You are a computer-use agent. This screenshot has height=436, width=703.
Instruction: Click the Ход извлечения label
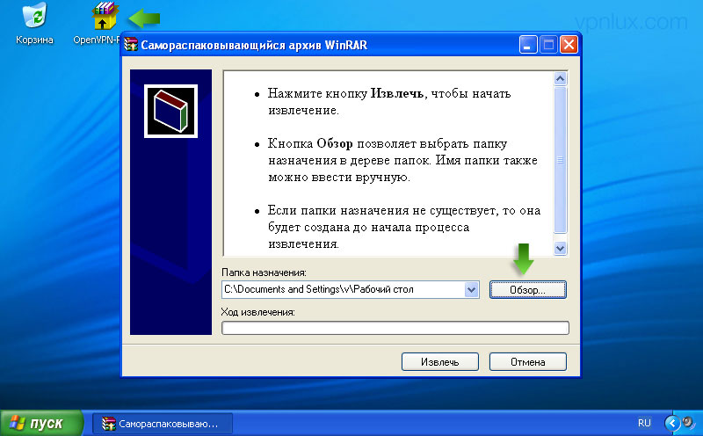click(x=257, y=312)
